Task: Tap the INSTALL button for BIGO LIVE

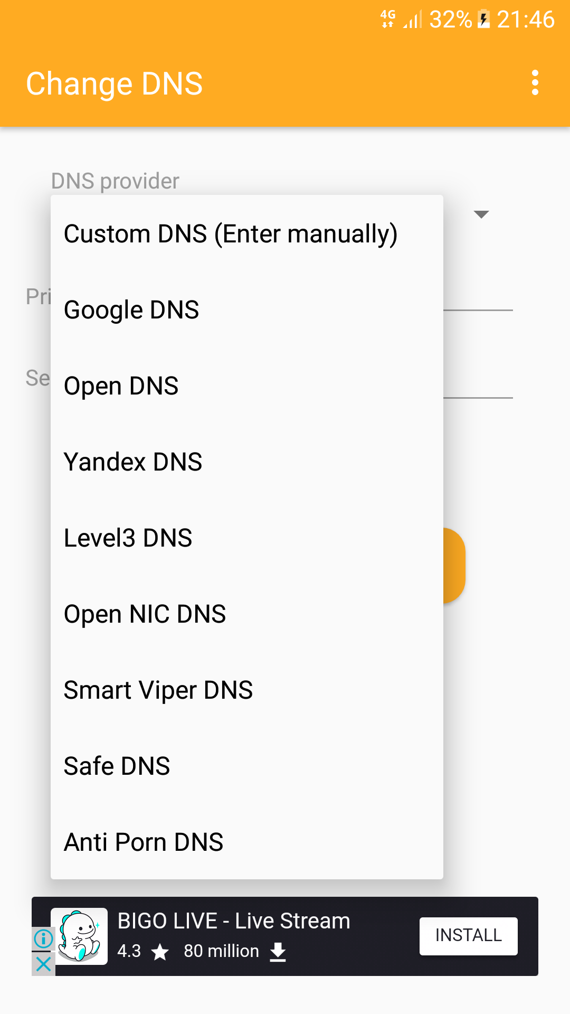Action: [468, 935]
